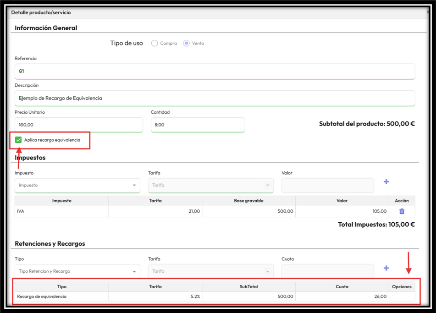Viewport: 436px width, 313px height.
Task: Open the Tarifa dropdown under Retenciones
Action: pyautogui.click(x=210, y=271)
